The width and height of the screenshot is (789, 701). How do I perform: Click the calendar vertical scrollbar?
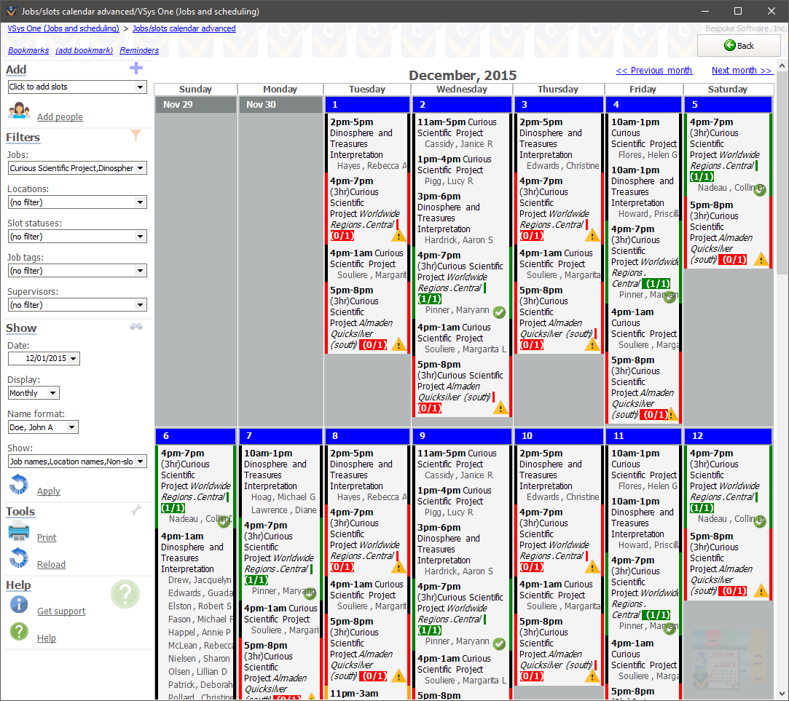(x=782, y=364)
